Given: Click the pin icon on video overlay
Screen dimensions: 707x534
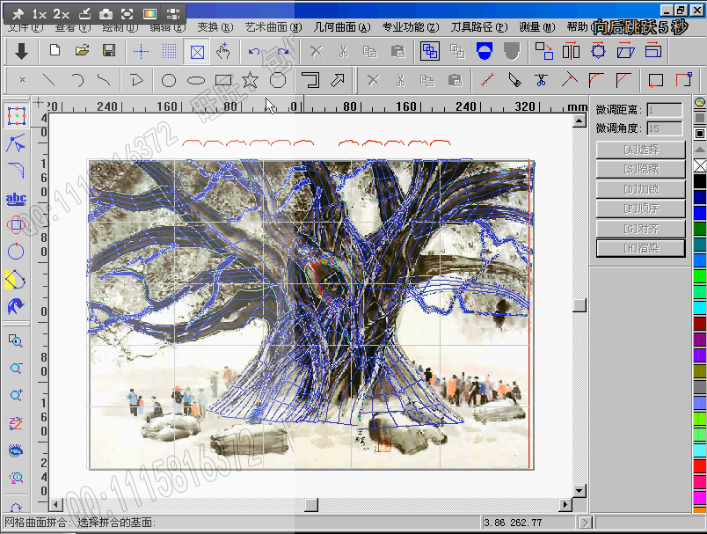Looking at the screenshot, I should 18,14.
